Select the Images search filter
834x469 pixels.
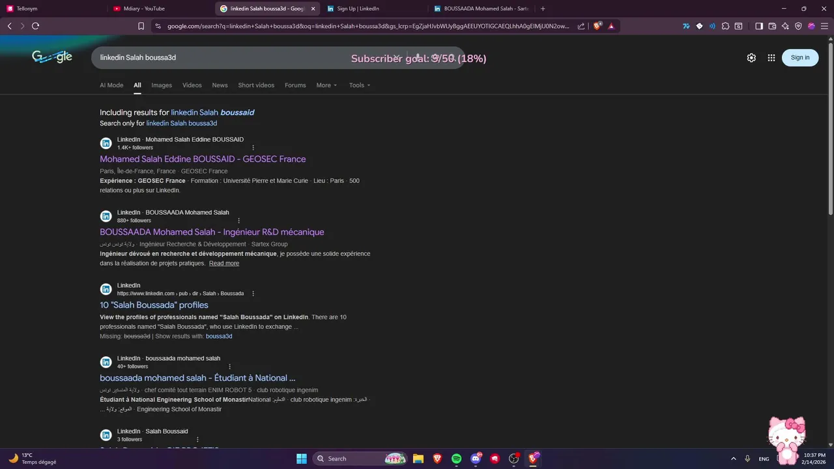[x=162, y=85]
